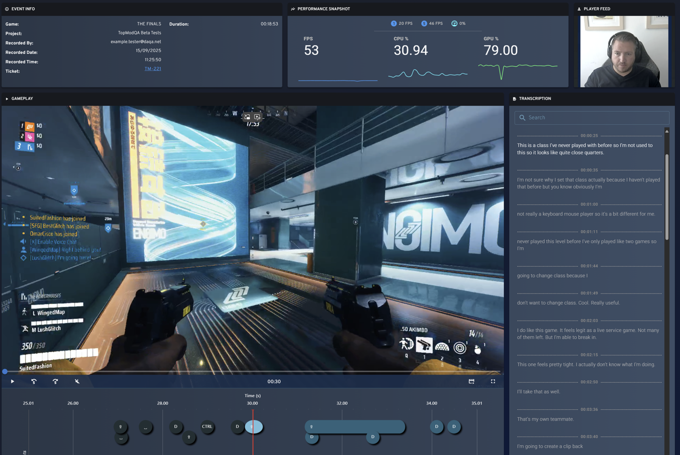Open the video in fullscreen
This screenshot has height=455, width=680.
(x=493, y=381)
